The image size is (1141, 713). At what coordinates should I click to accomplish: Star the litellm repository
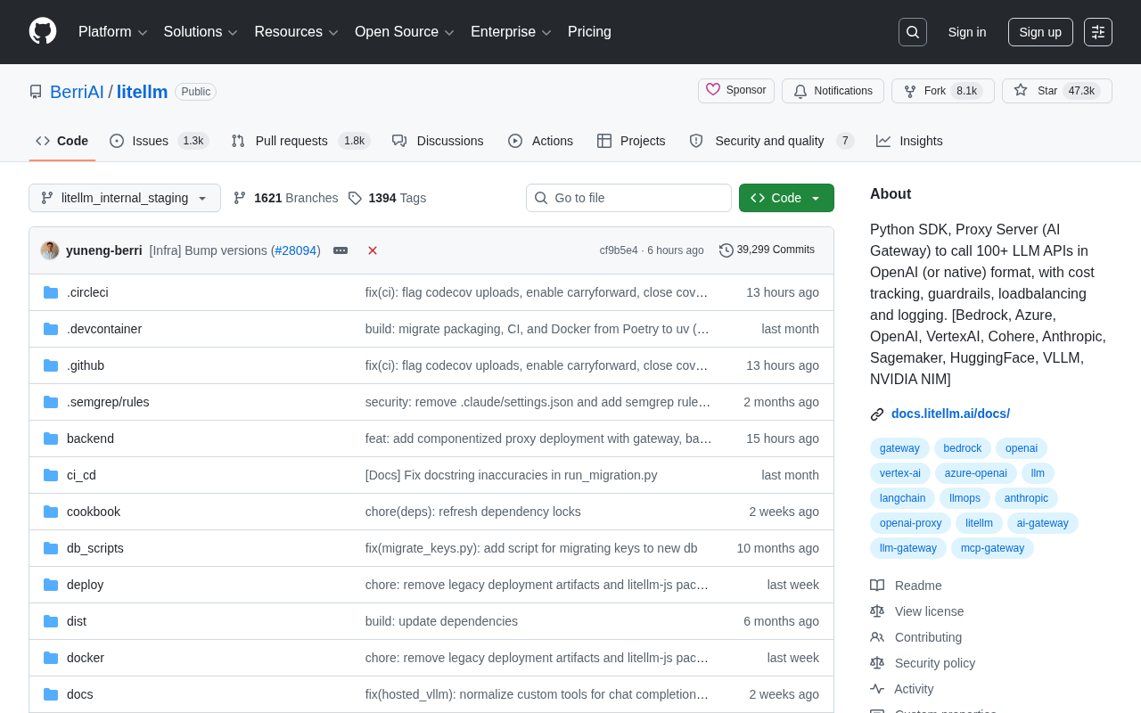pos(1057,91)
